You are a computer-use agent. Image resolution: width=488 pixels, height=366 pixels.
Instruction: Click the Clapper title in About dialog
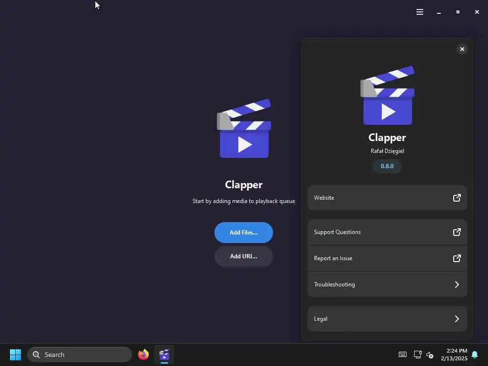click(x=387, y=138)
